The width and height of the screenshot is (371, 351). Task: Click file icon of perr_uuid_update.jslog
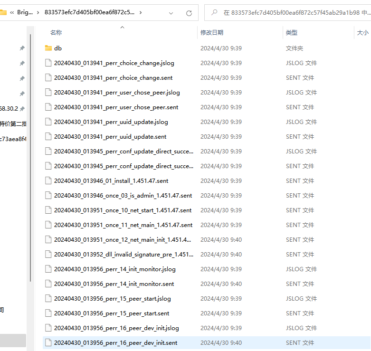pyautogui.click(x=48, y=122)
